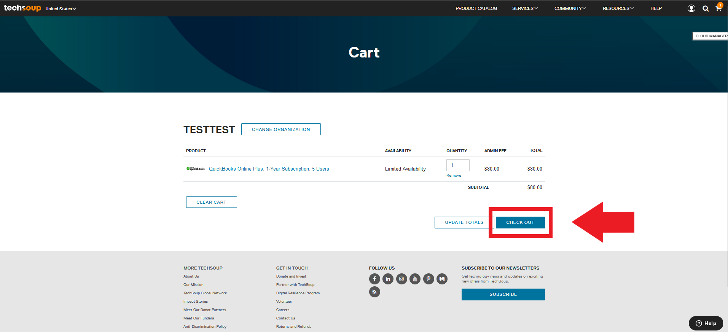The height and width of the screenshot is (332, 728).
Task: Open the user account icon
Action: 691,8
